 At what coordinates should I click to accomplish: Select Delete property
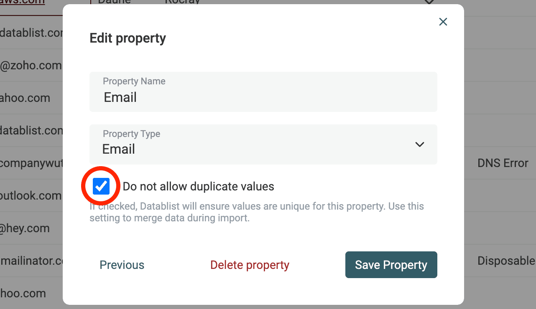tap(250, 264)
